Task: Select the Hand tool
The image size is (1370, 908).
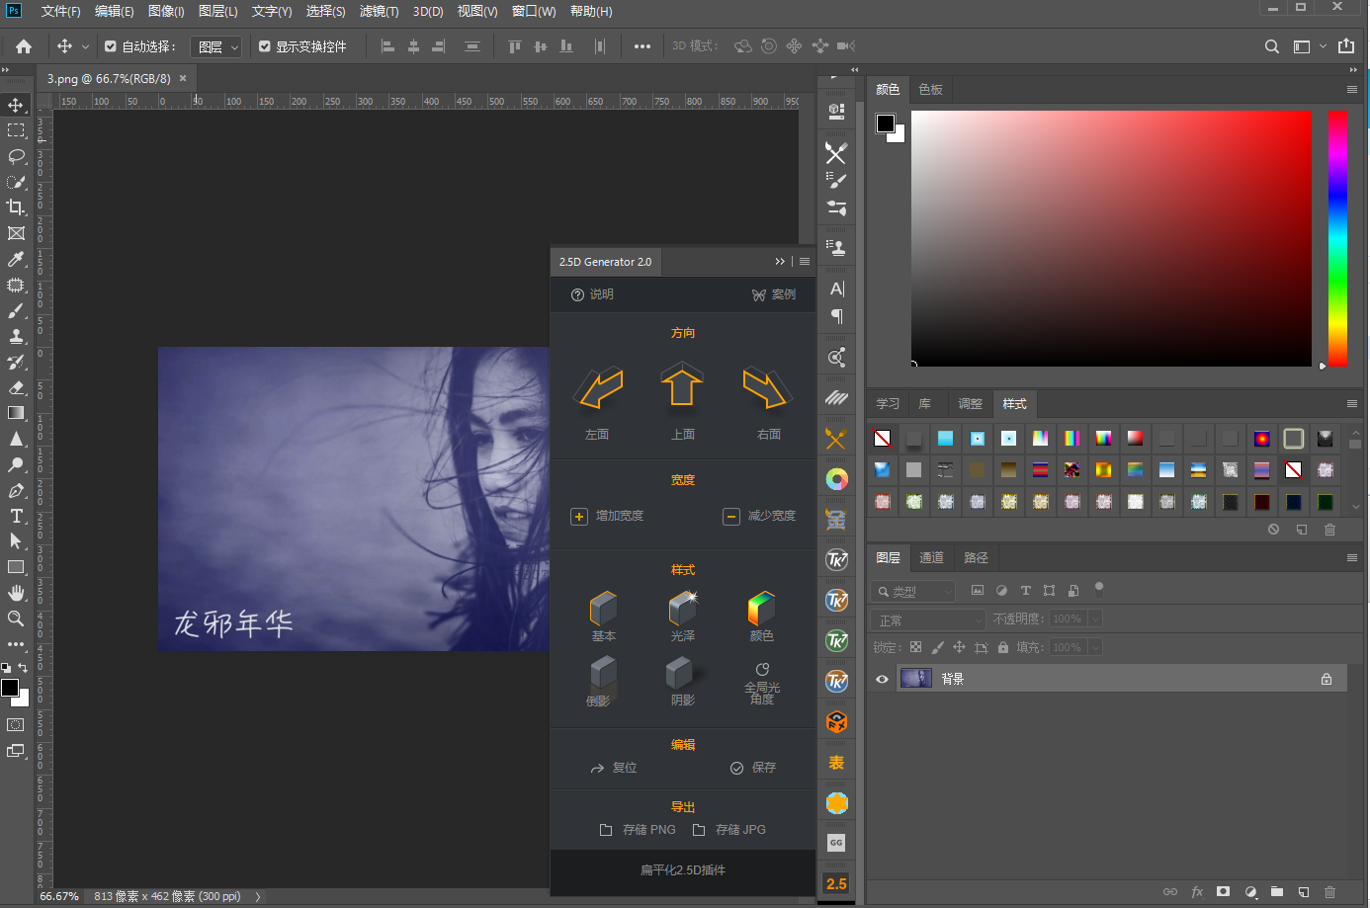Action: click(x=16, y=593)
